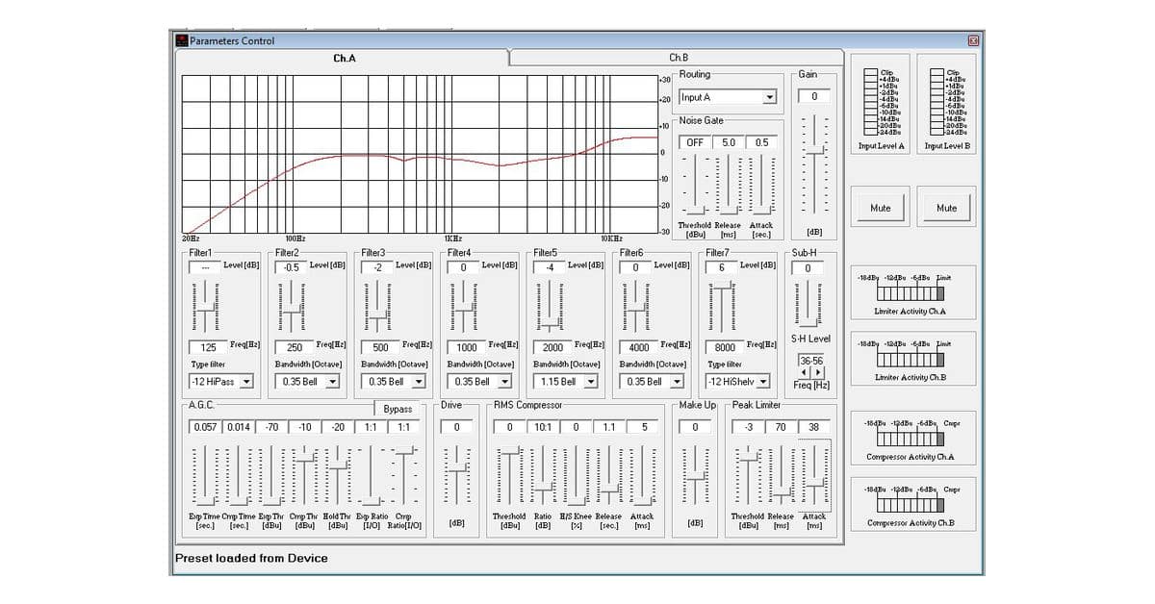The height and width of the screenshot is (604, 1155).
Task: Expand Filter1 type dropdown showing -12 HiPass
Action: click(x=246, y=382)
